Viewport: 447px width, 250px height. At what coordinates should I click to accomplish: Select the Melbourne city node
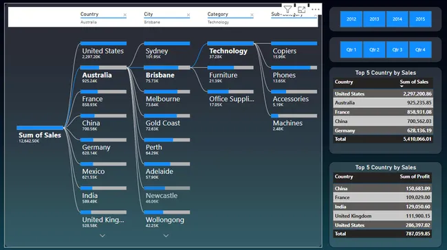tap(167, 98)
